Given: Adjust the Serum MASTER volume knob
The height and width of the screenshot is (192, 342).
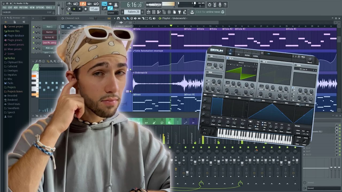Looking at the screenshot, I should (x=310, y=59).
